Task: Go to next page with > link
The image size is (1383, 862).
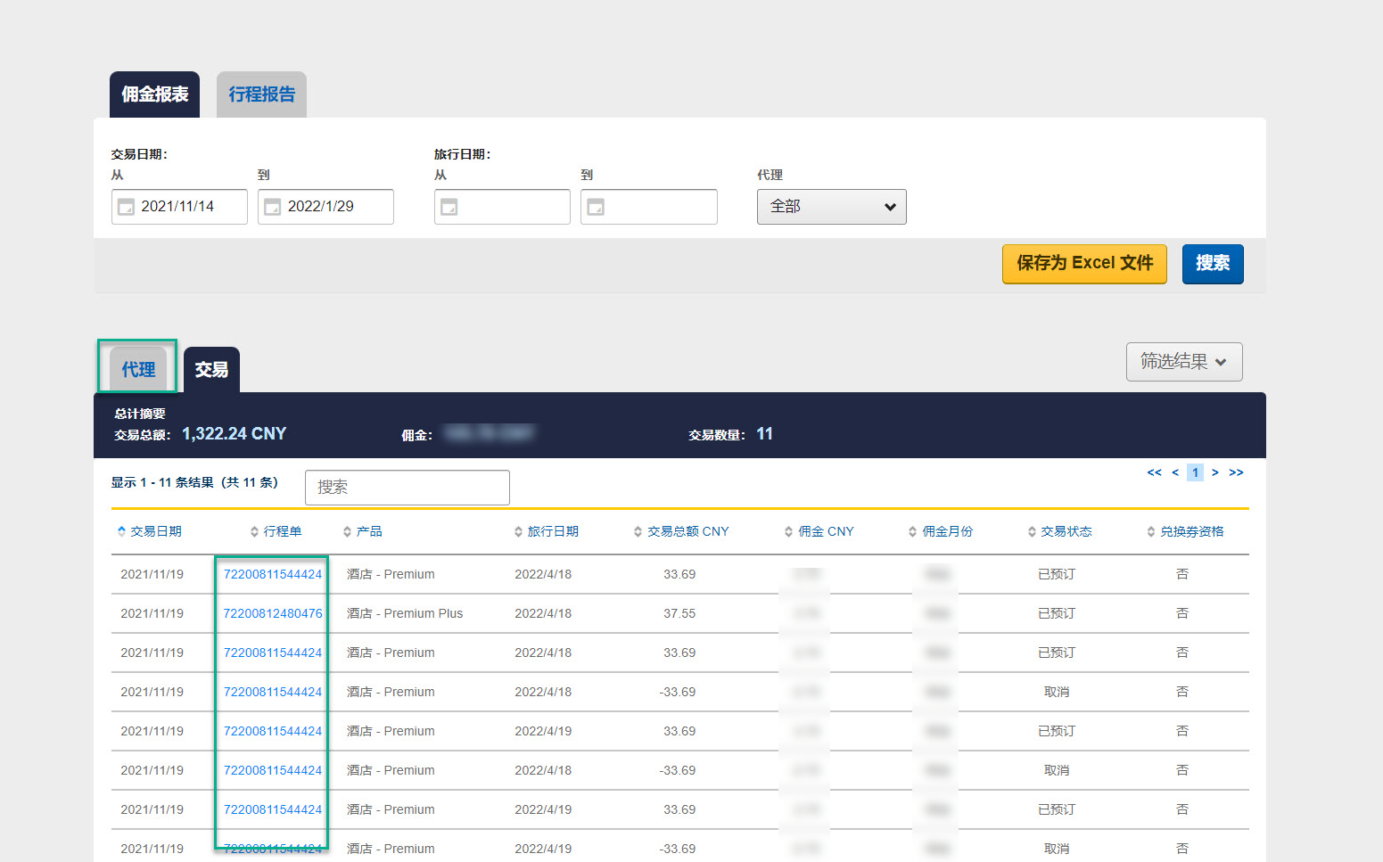Action: (1214, 472)
